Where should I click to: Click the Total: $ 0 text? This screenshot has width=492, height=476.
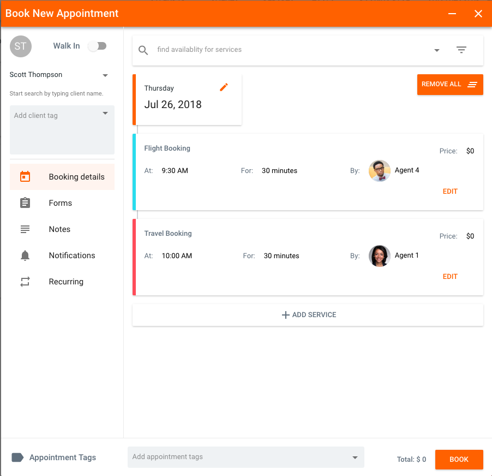(411, 460)
